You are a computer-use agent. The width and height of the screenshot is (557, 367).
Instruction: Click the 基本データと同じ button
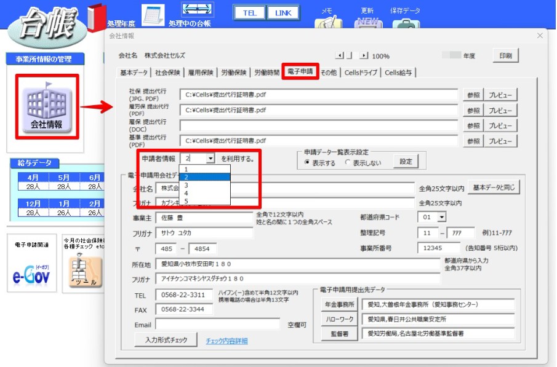494,187
